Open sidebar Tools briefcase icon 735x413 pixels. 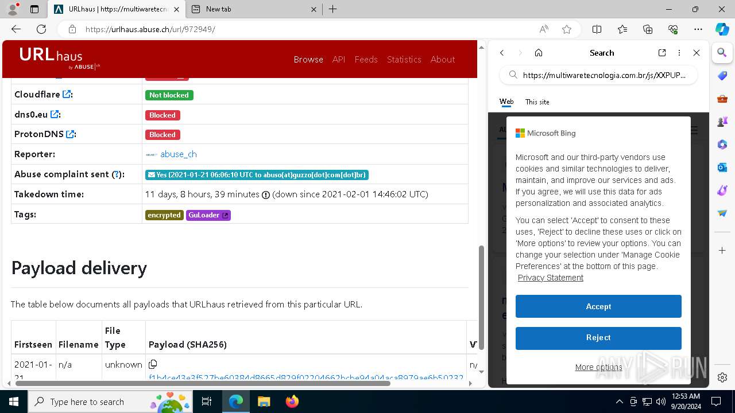coord(722,99)
